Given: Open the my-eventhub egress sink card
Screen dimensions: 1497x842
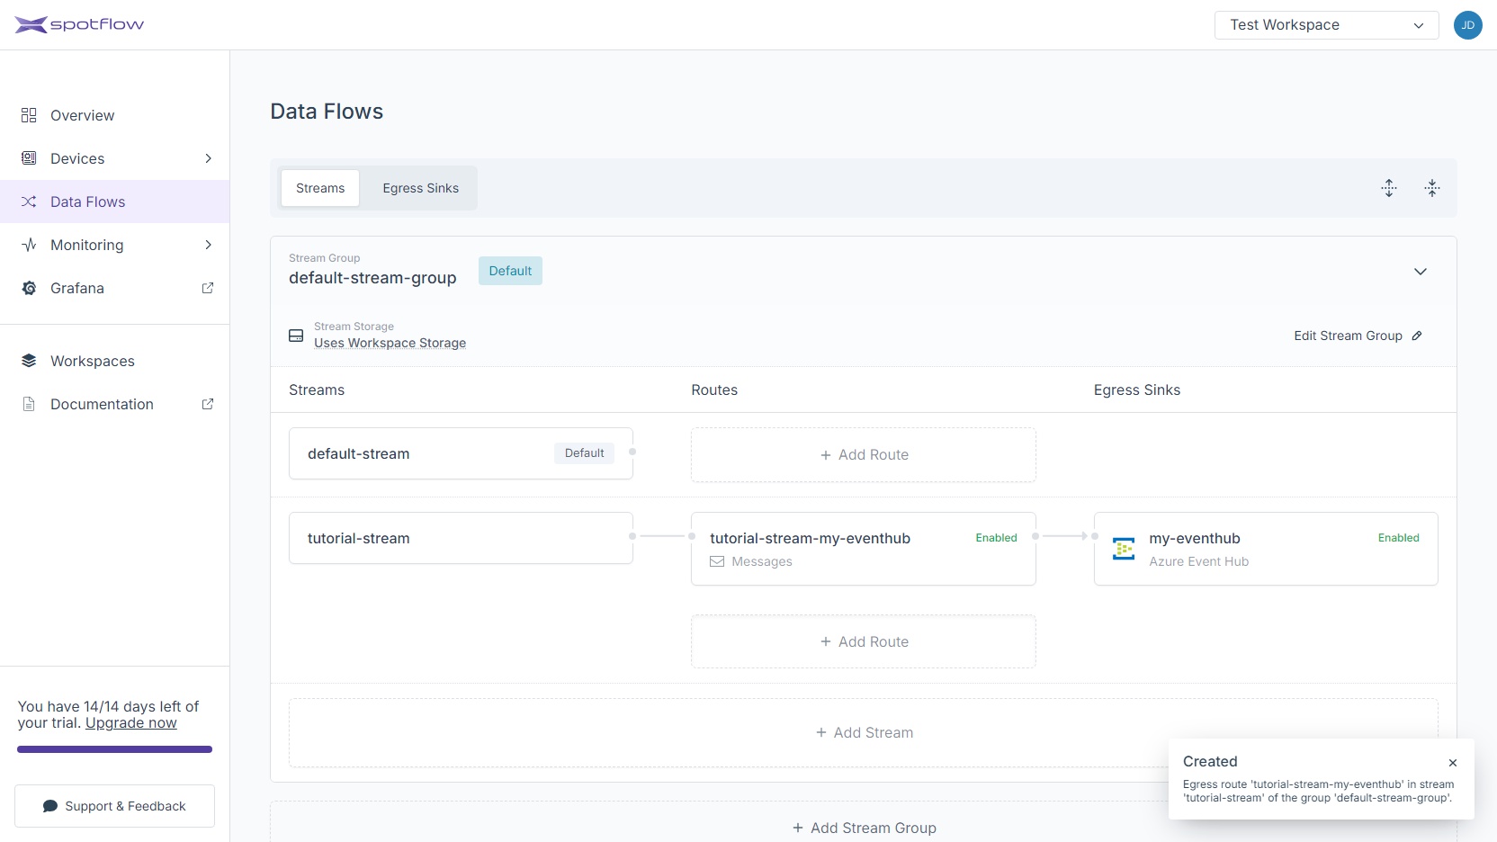Looking at the screenshot, I should pos(1266,549).
